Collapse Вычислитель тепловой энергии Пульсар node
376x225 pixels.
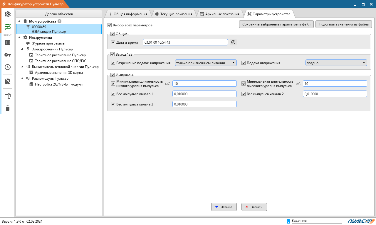(x=22, y=67)
